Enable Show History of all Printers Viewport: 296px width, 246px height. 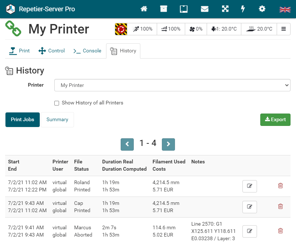[x=57, y=103]
